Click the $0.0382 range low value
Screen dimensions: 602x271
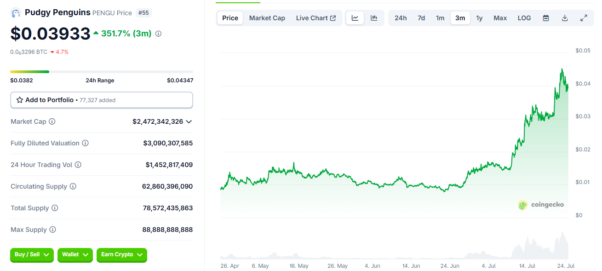22,81
